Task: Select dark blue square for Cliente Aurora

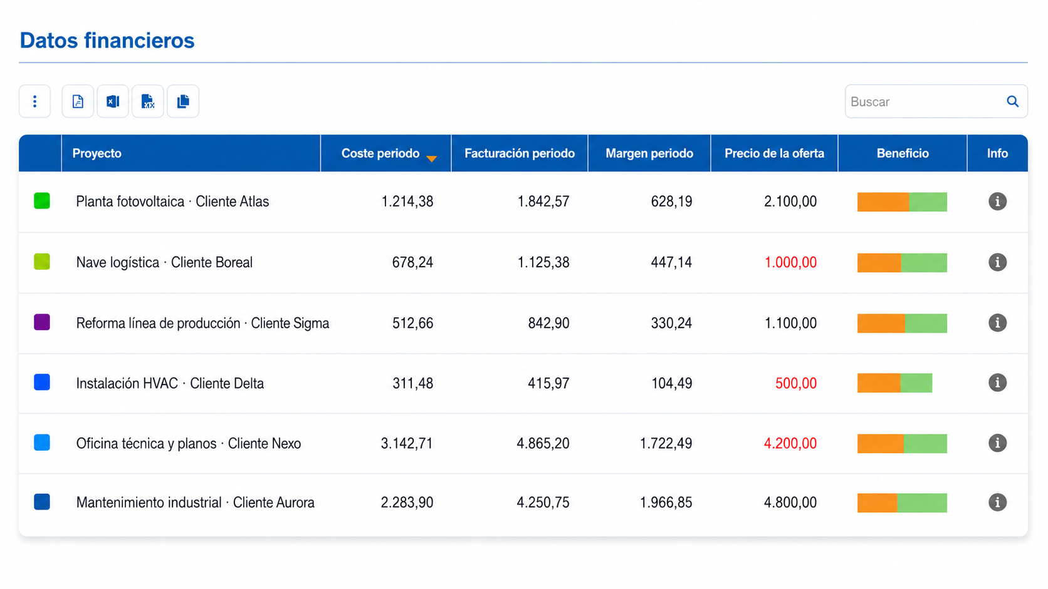Action: [42, 502]
